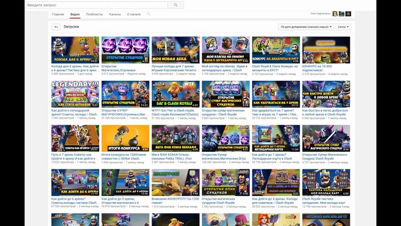Open the title Открытие Супер-Магического Сундука Clash Royale

[x=325, y=156]
